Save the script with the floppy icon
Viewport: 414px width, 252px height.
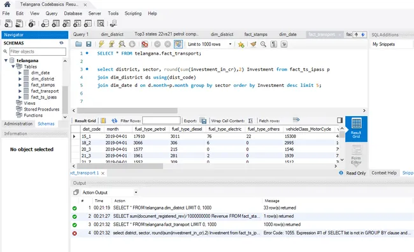click(x=89, y=44)
